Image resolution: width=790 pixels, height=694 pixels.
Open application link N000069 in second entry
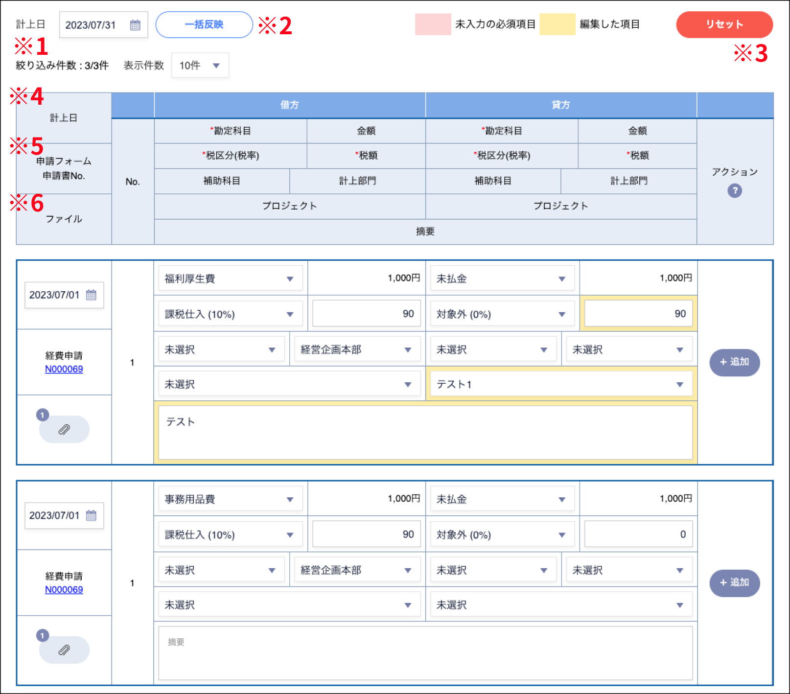(64, 590)
